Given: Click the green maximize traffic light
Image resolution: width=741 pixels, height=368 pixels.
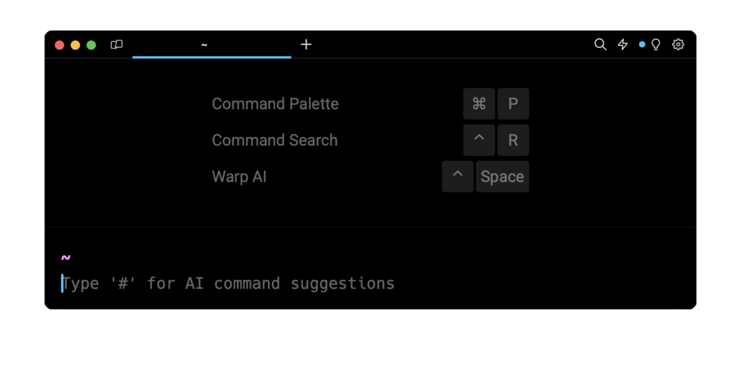Looking at the screenshot, I should coord(91,44).
